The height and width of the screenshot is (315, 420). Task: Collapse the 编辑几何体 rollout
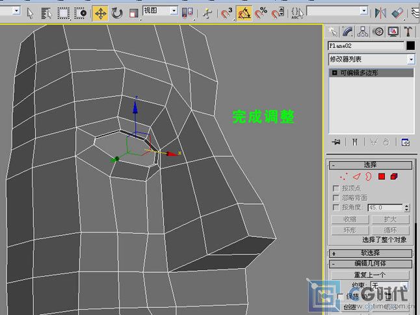pos(371,264)
